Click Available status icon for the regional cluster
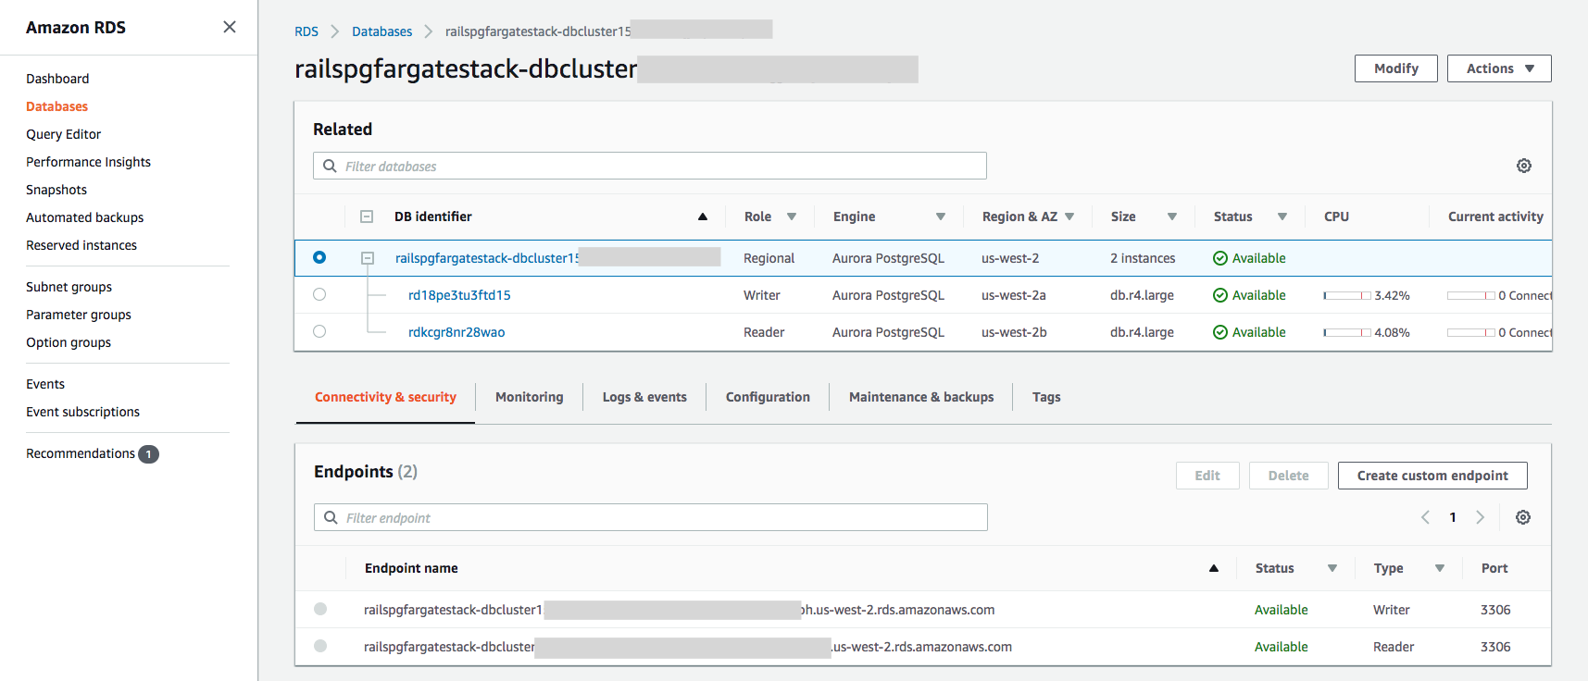1588x681 pixels. (1220, 258)
